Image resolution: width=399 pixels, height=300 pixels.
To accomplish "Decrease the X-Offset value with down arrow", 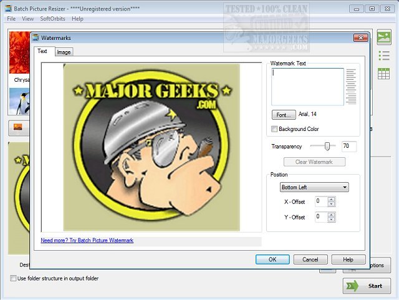I will [x=331, y=204].
